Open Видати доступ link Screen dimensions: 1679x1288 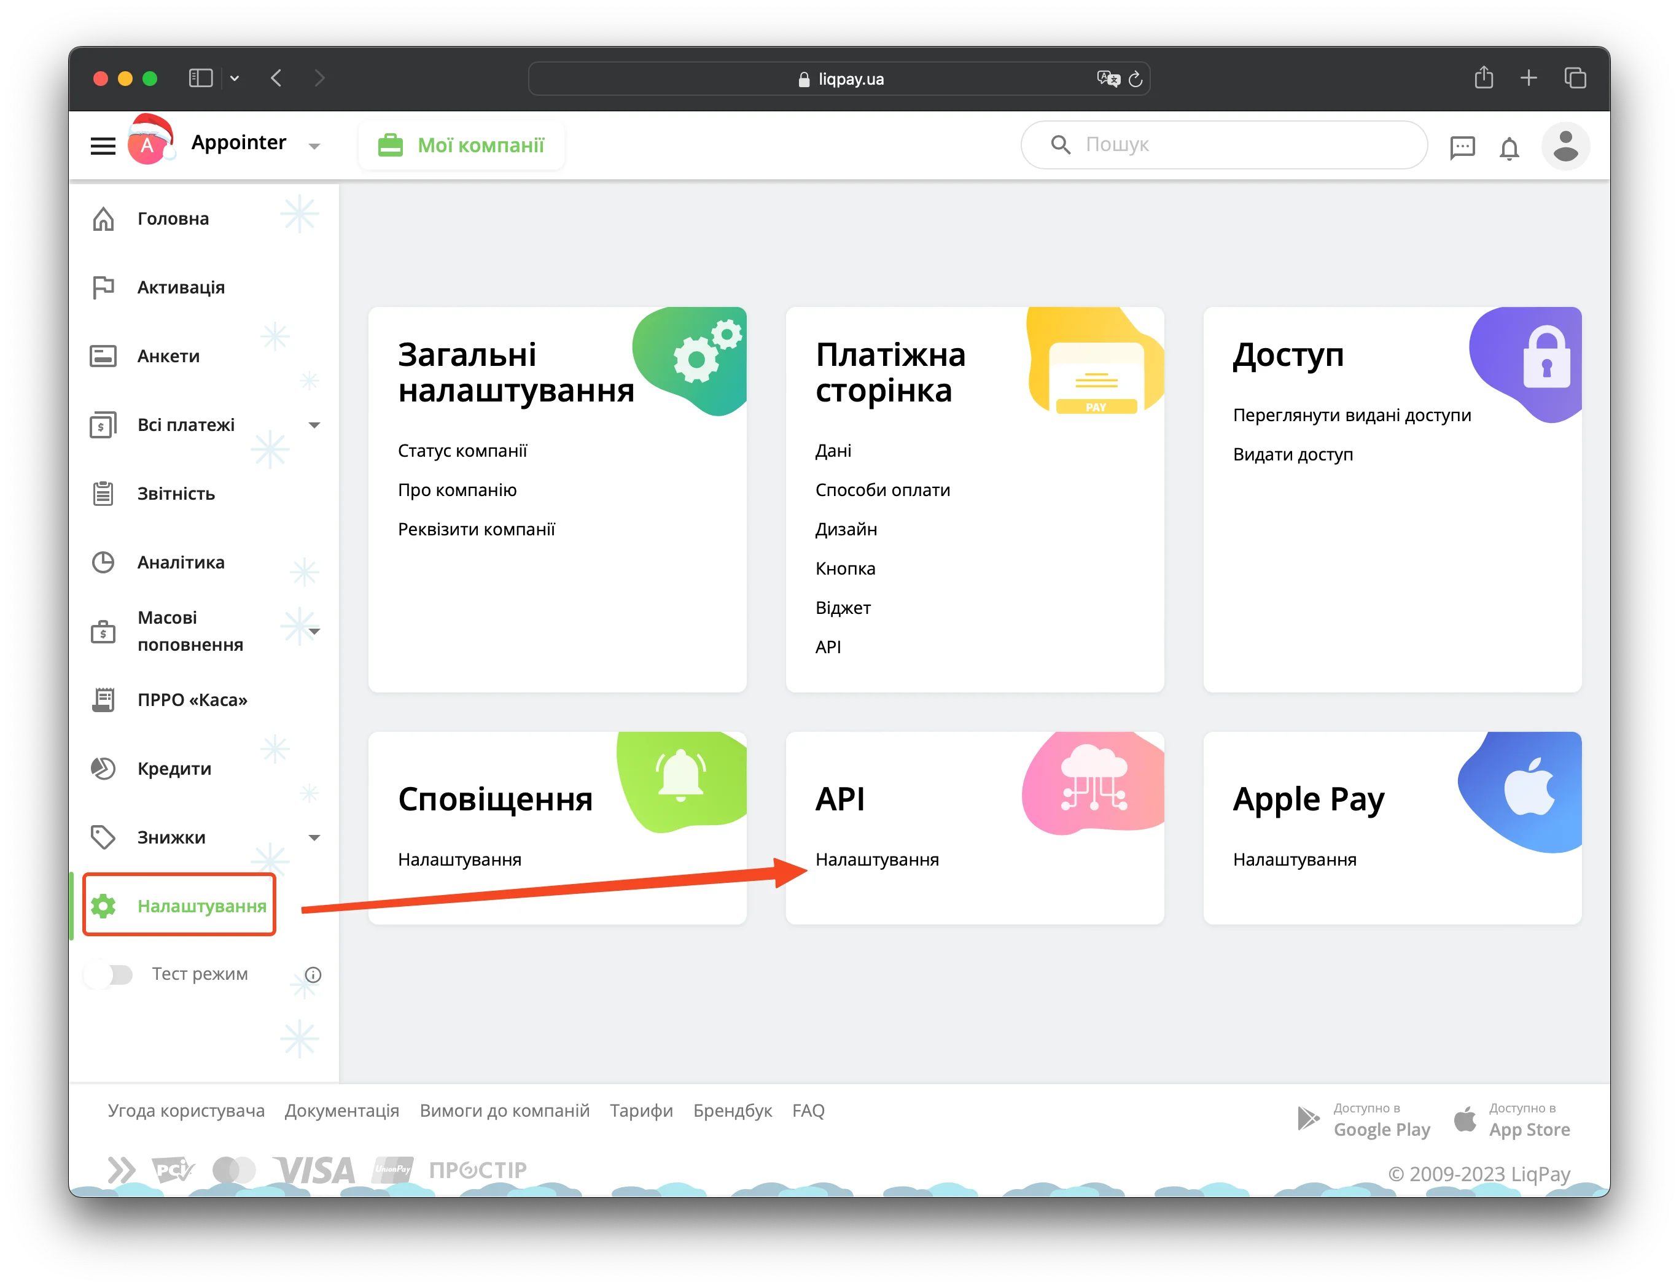(x=1293, y=455)
